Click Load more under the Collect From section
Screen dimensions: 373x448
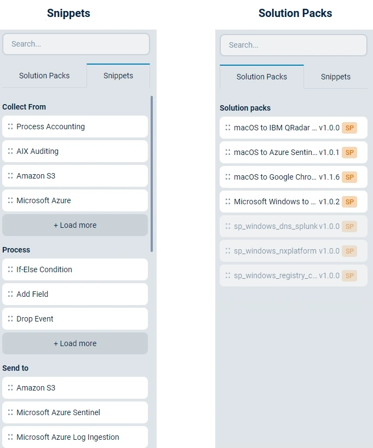pos(74,225)
